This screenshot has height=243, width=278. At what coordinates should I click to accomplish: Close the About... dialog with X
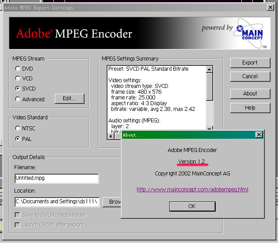click(259, 135)
